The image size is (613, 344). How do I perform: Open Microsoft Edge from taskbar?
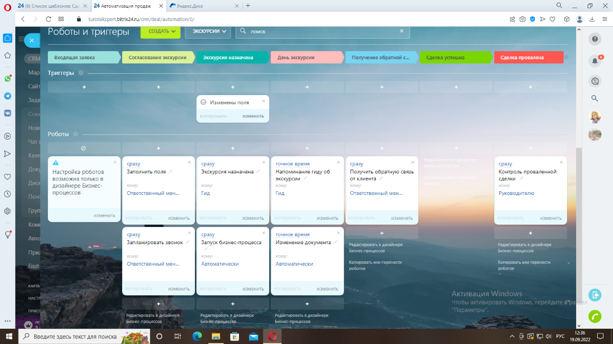197,336
